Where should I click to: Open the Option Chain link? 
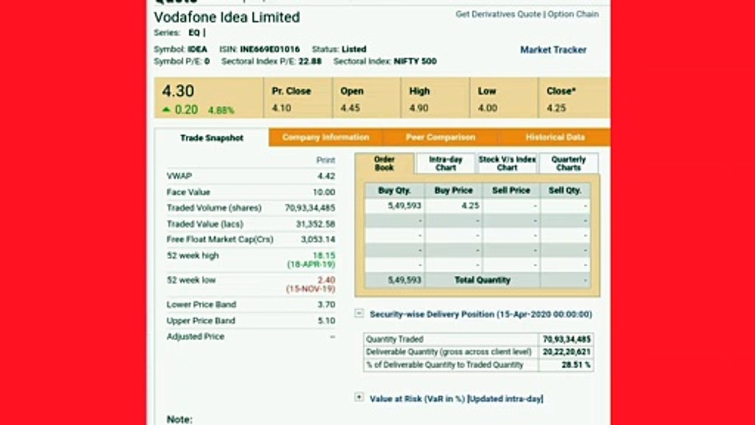tap(573, 14)
